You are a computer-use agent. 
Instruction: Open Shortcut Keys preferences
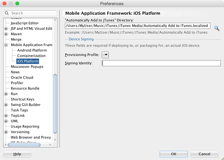22,99
